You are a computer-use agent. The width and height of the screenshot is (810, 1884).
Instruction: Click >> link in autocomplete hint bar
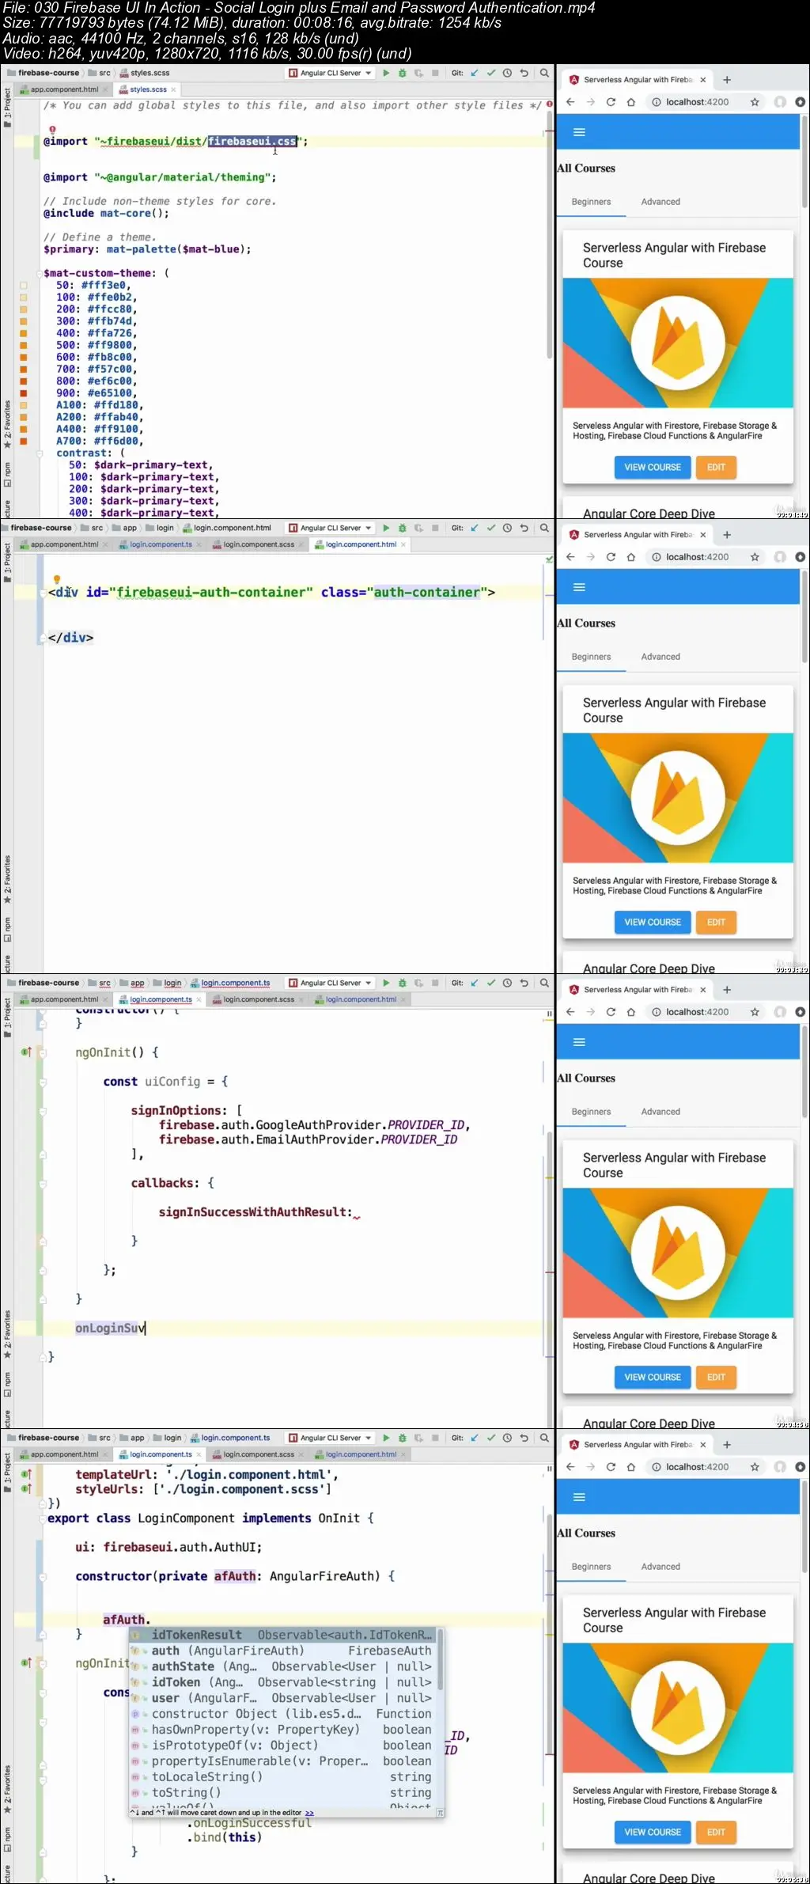point(309,1813)
